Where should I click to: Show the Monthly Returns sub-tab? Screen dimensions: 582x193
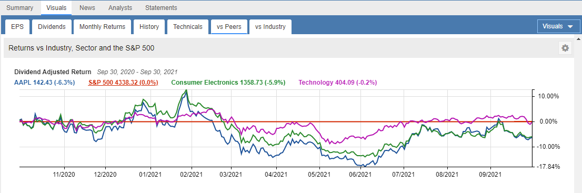pyautogui.click(x=103, y=27)
